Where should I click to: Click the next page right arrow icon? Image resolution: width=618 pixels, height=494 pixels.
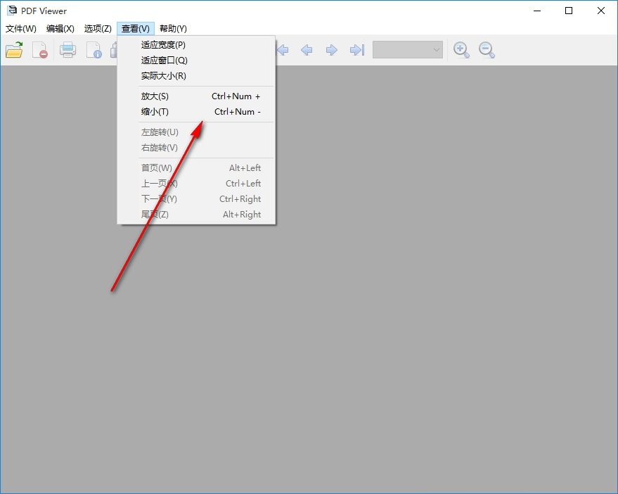[x=331, y=50]
